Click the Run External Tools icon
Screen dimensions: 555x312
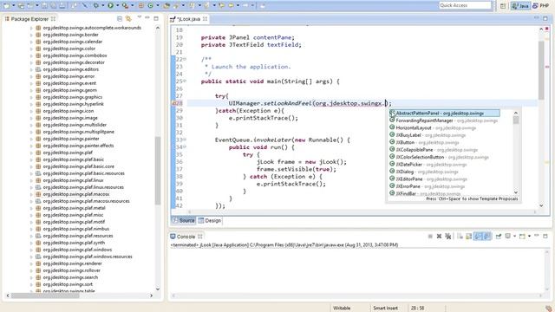(125, 6)
